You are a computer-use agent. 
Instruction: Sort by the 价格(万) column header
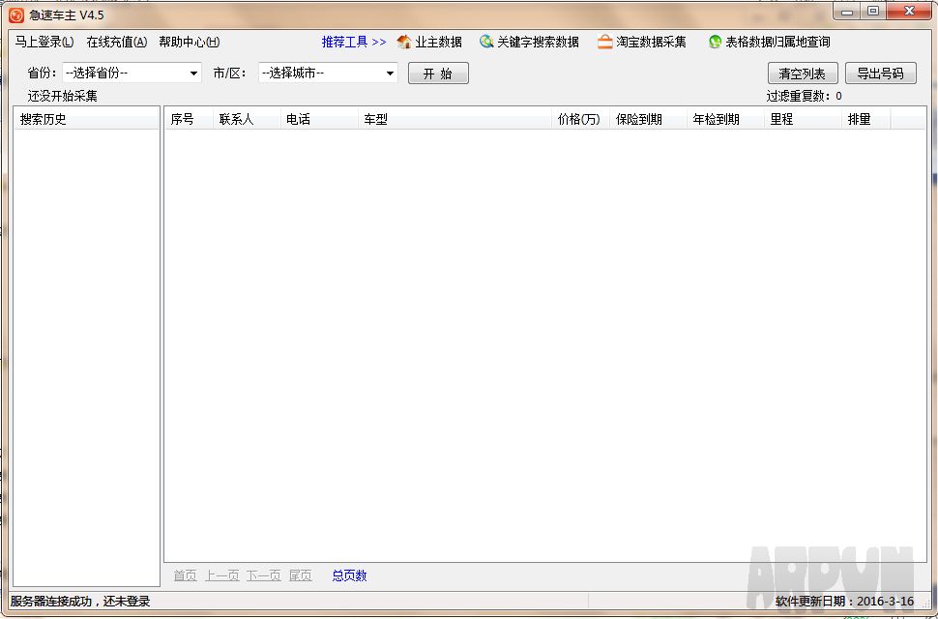tap(578, 119)
